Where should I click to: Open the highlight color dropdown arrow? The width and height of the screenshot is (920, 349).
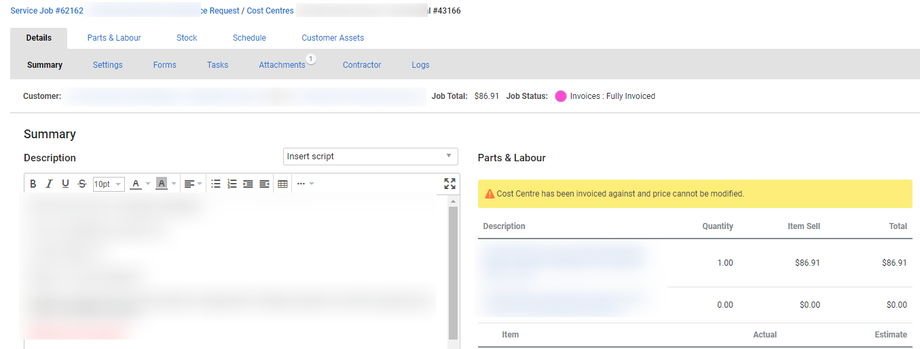click(x=174, y=184)
